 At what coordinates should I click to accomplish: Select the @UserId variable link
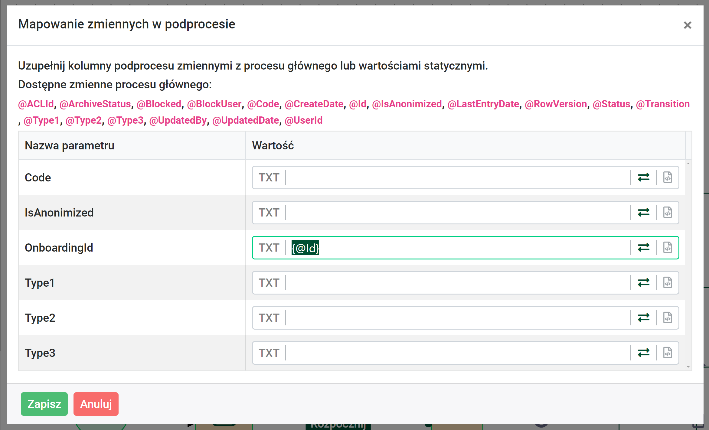point(303,120)
